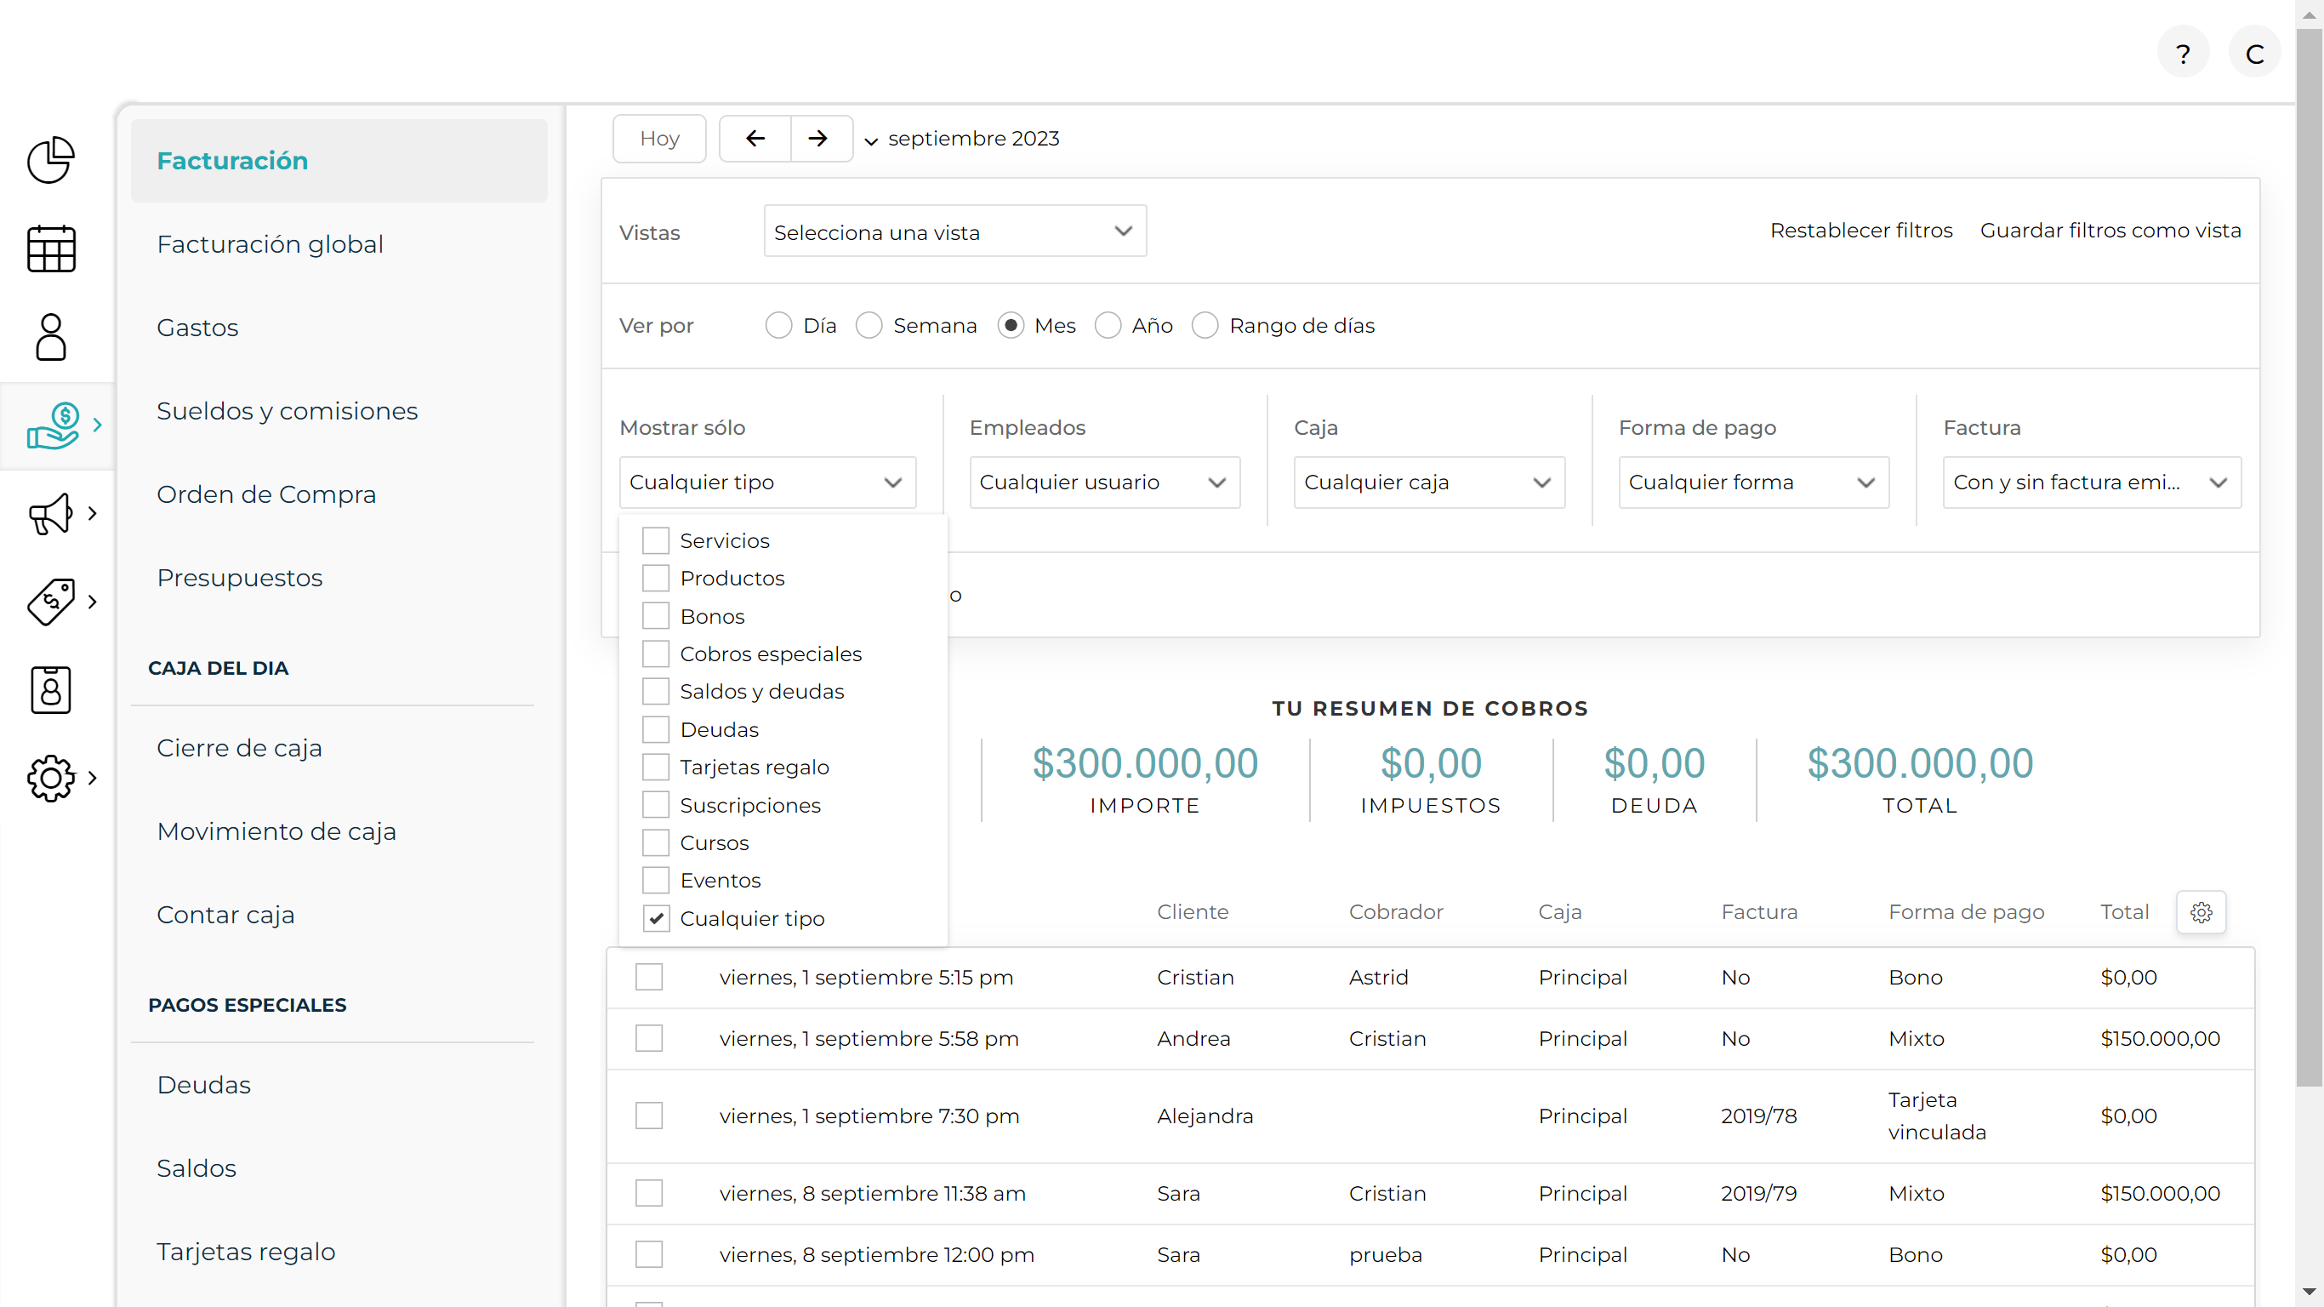
Task: Select the billing hand-with-coin icon
Action: click(53, 425)
